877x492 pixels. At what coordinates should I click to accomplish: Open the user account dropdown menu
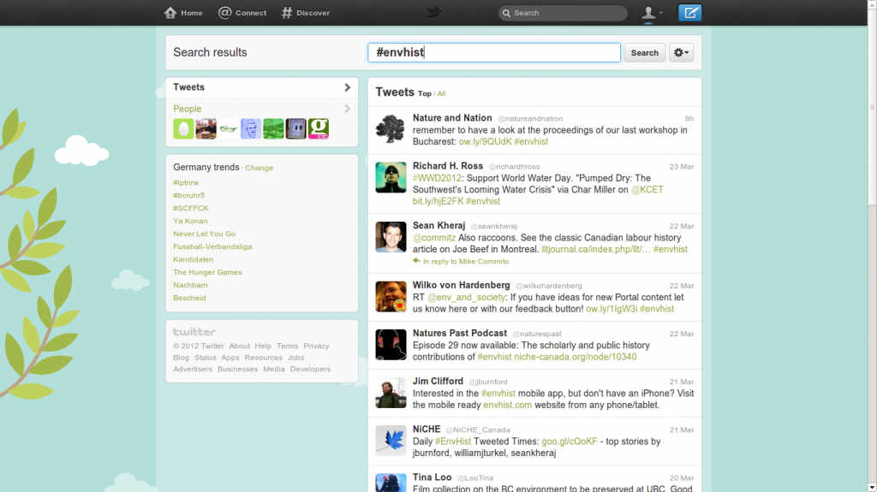[652, 12]
